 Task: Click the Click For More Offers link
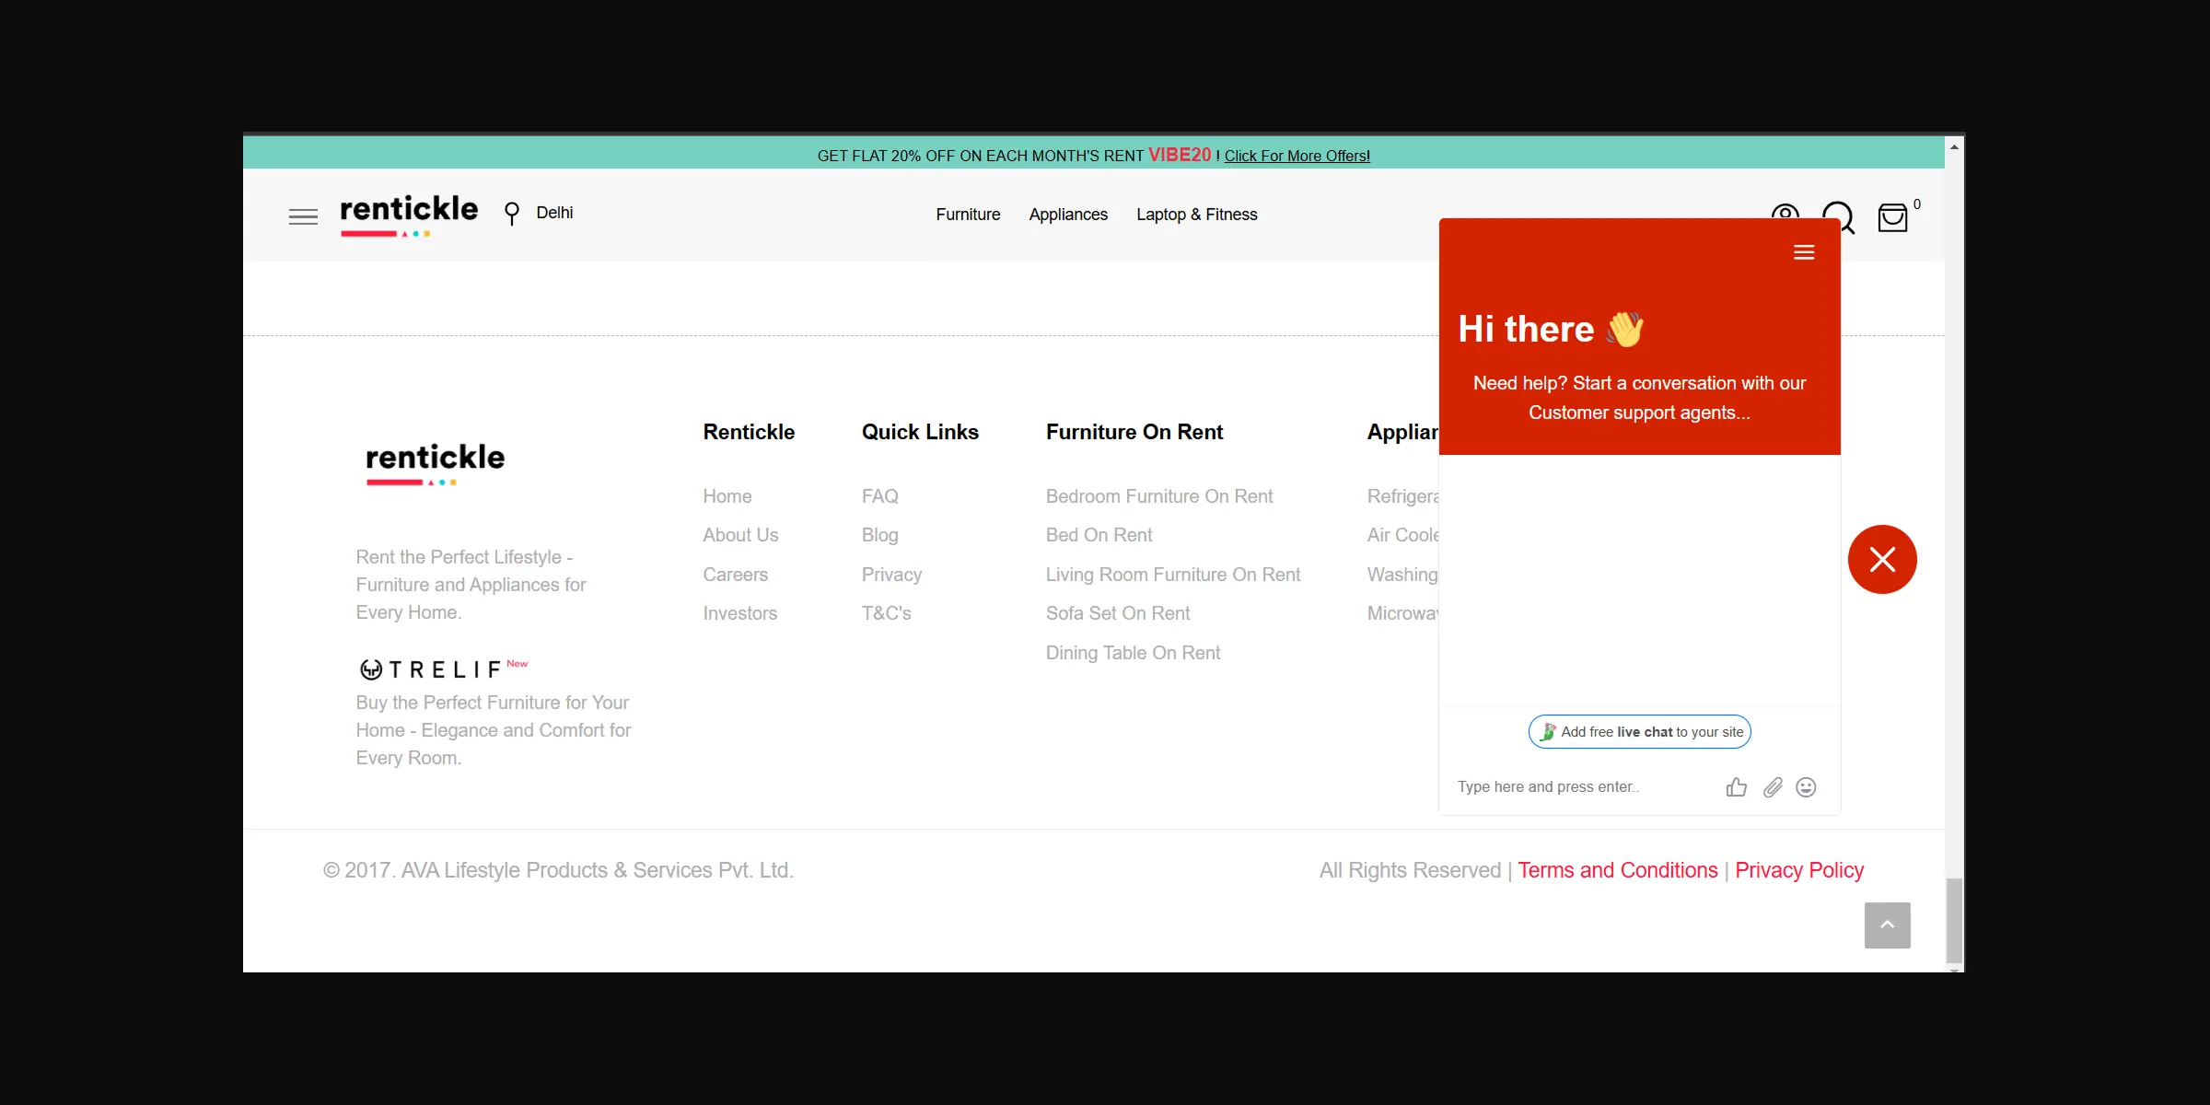[1297, 157]
